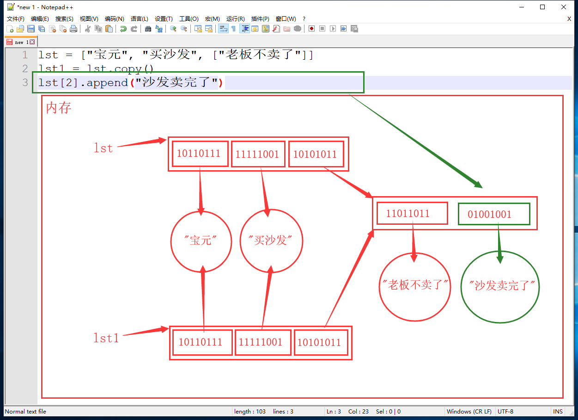
Task: Click the Play macro icon
Action: 333,29
